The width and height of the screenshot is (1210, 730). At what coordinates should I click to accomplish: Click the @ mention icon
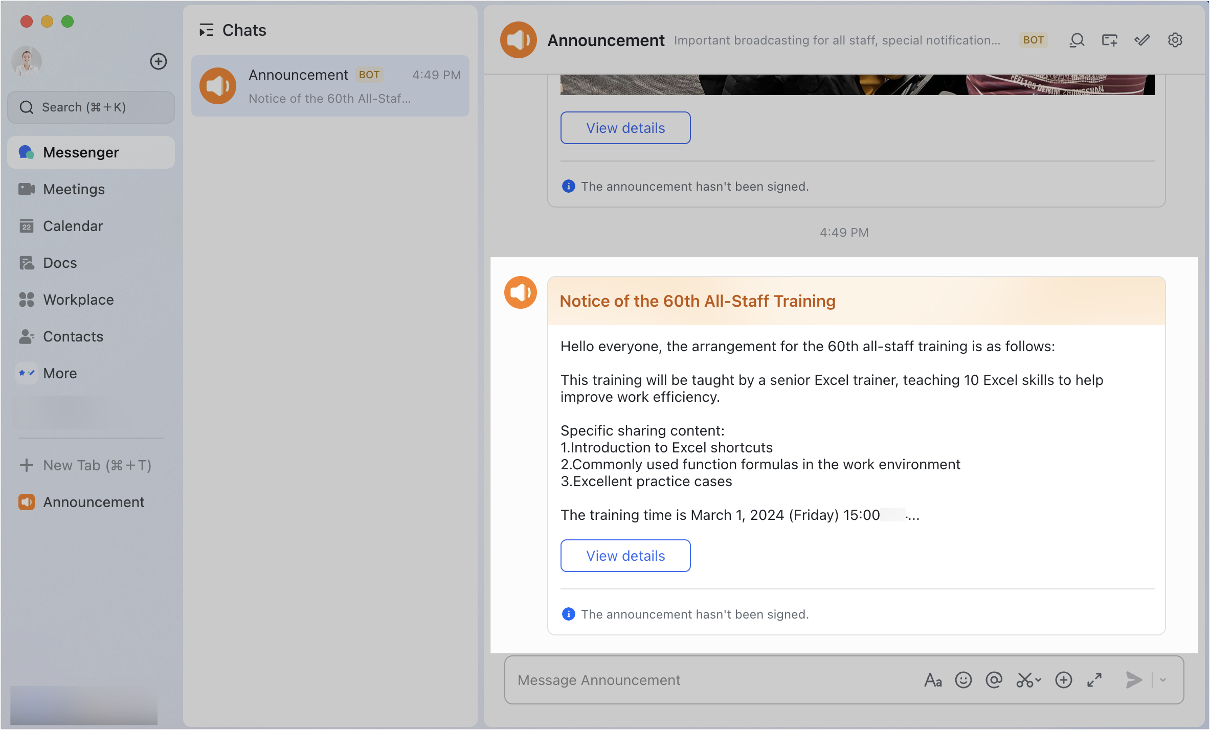point(994,680)
